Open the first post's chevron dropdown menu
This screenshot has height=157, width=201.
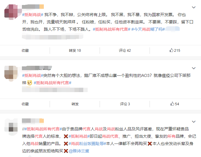point(193,7)
